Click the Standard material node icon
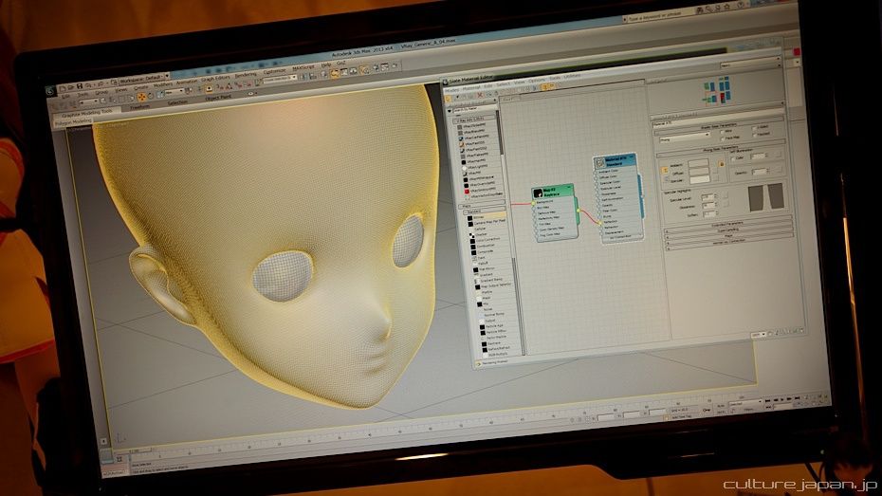 [x=599, y=164]
